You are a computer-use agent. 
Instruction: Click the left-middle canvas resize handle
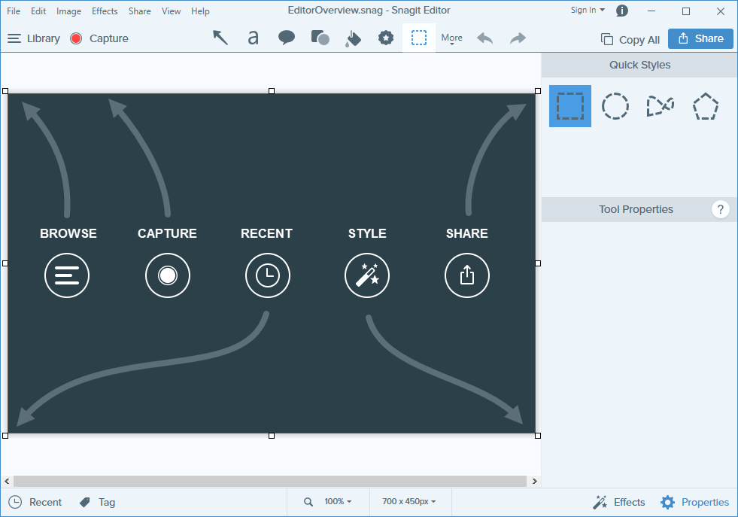[x=5, y=263]
